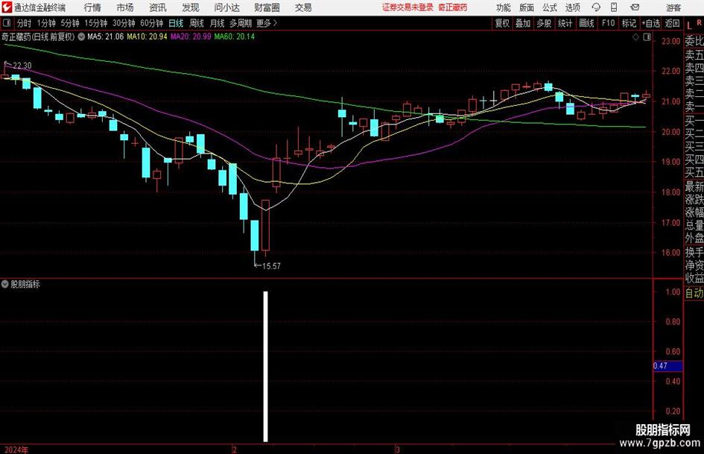Open the 画线 drawing tools
Image resolution: width=704 pixels, height=454 pixels.
click(x=586, y=23)
